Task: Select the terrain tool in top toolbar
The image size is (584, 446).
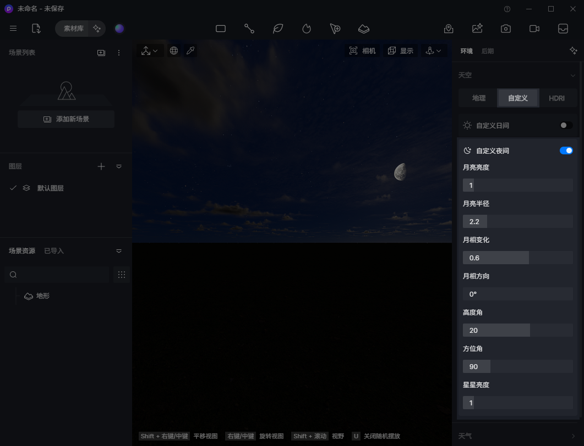Action: coord(364,29)
